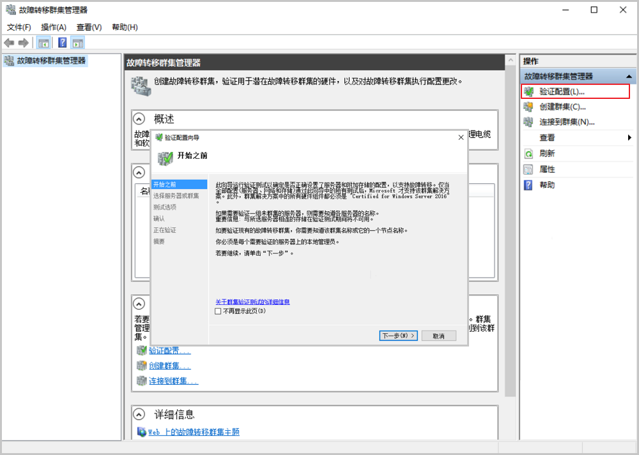Click 创建群集(C)... in the actions pane

(x=562, y=107)
